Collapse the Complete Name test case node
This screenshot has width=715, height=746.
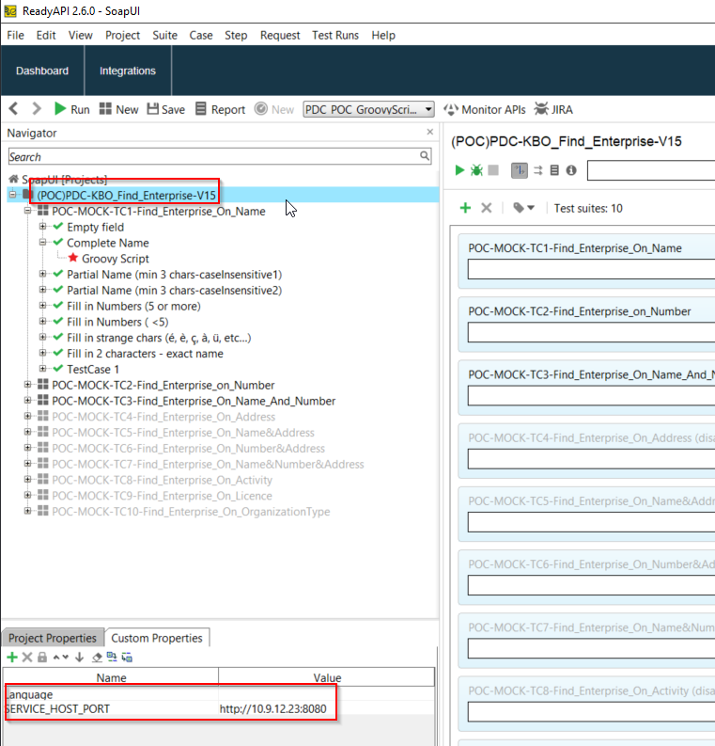pyautogui.click(x=43, y=243)
